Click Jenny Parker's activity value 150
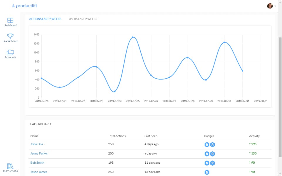The width and height of the screenshot is (282, 176). point(253,153)
